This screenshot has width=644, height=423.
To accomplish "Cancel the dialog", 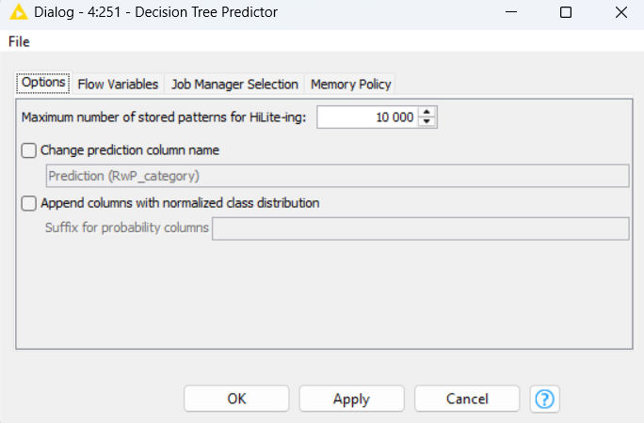I will (467, 399).
